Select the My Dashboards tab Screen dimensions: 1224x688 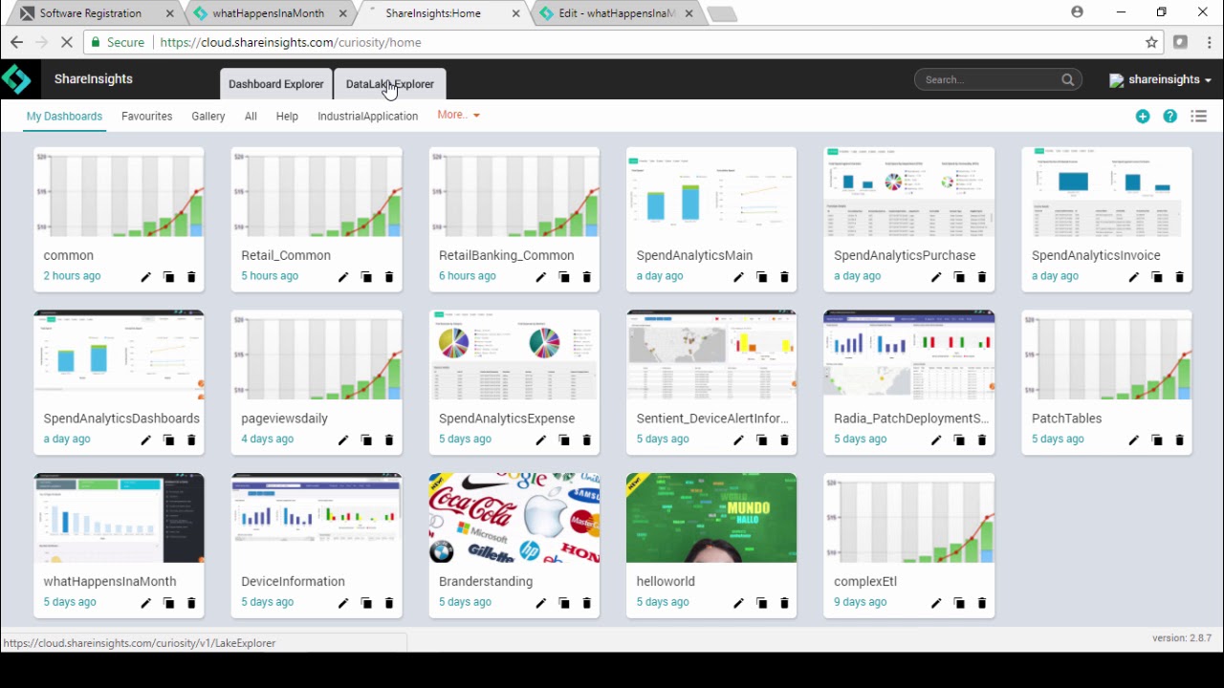pyautogui.click(x=64, y=117)
